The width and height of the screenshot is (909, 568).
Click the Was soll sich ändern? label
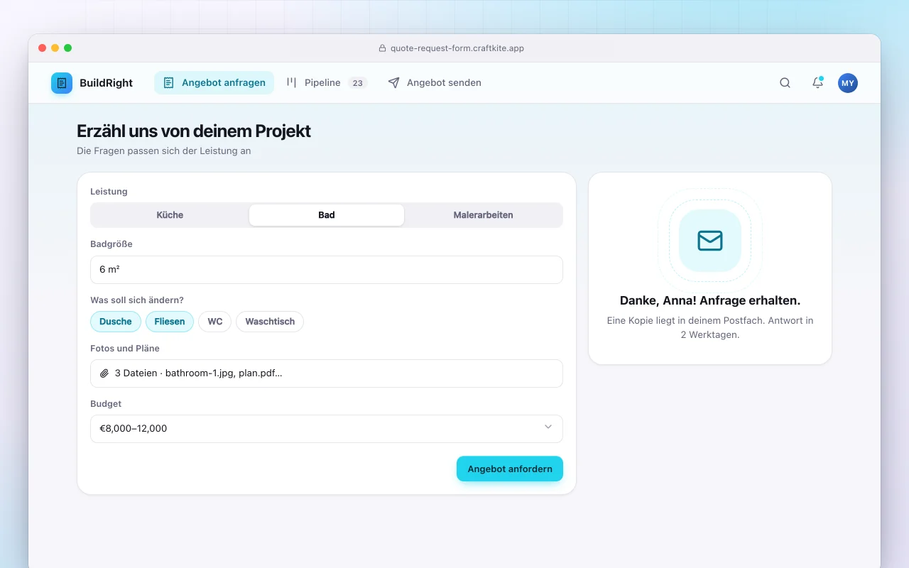pyautogui.click(x=137, y=300)
